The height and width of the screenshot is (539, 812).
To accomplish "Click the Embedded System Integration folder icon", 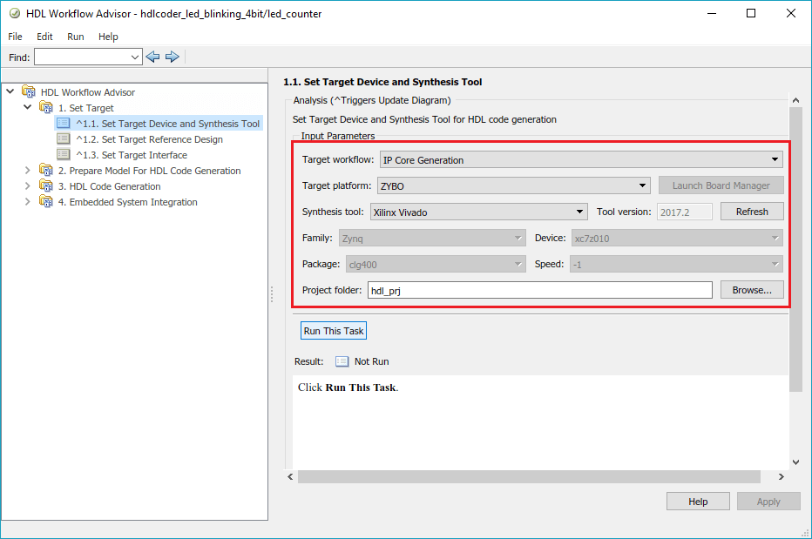I will click(46, 202).
